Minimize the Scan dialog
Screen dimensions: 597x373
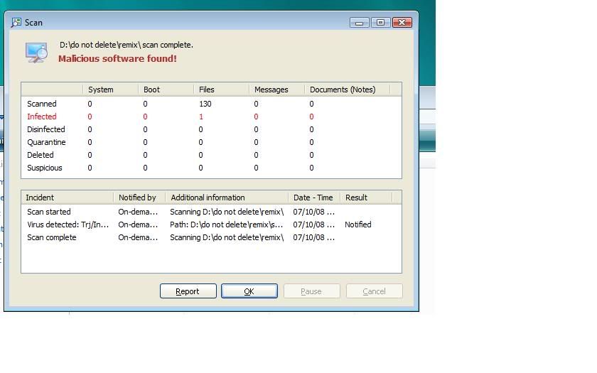[x=360, y=23]
